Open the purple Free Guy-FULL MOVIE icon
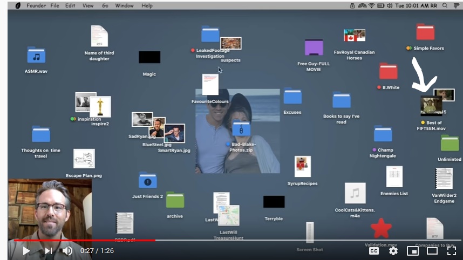 pos(314,47)
